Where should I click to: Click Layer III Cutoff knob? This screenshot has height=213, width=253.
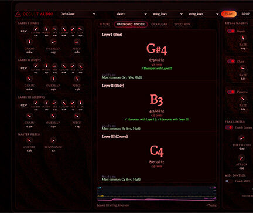pyautogui.click(x=64, y=103)
